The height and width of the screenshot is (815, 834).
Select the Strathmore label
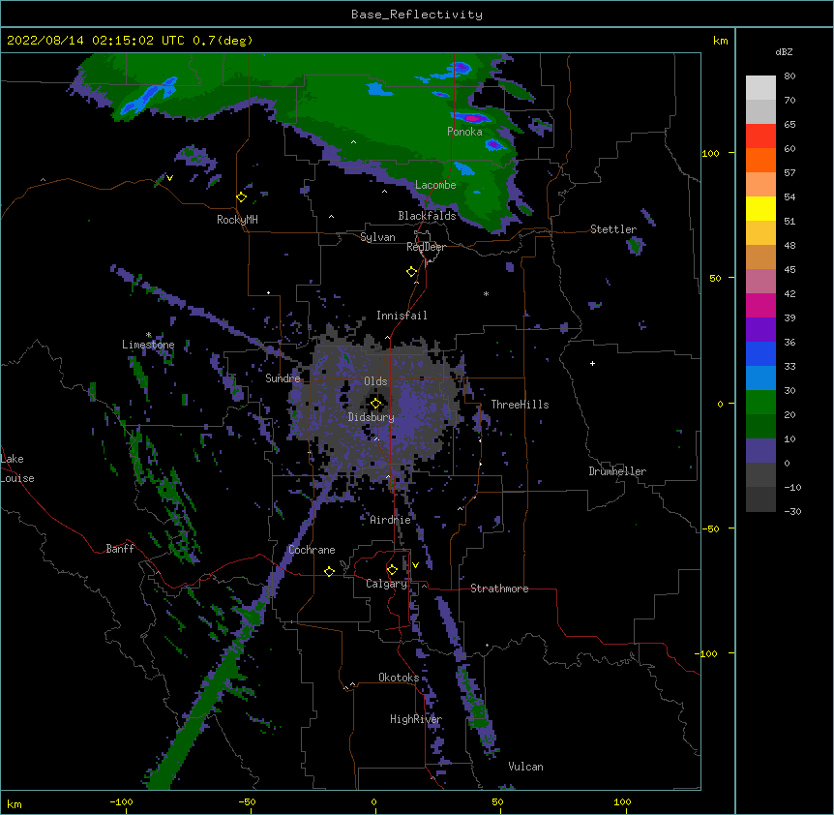(x=499, y=589)
